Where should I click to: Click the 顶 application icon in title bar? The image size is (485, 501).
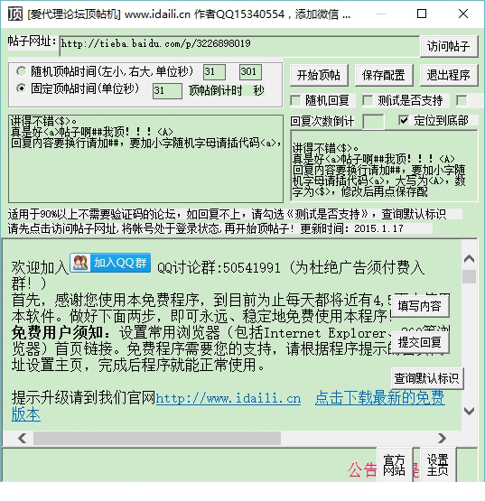coord(15,14)
